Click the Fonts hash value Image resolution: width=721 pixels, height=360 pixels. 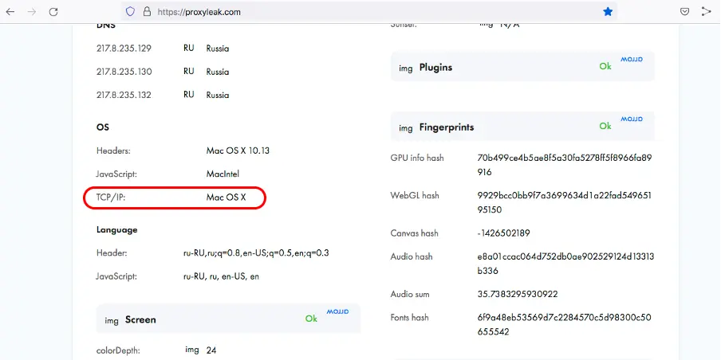(x=565, y=324)
